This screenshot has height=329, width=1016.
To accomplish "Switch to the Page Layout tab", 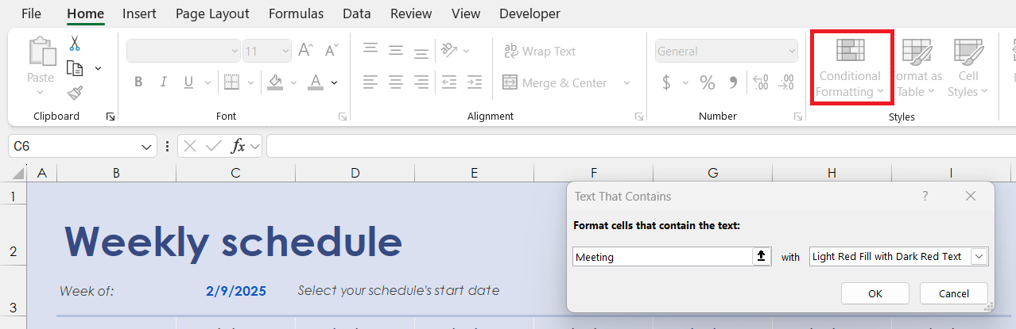I will [212, 13].
